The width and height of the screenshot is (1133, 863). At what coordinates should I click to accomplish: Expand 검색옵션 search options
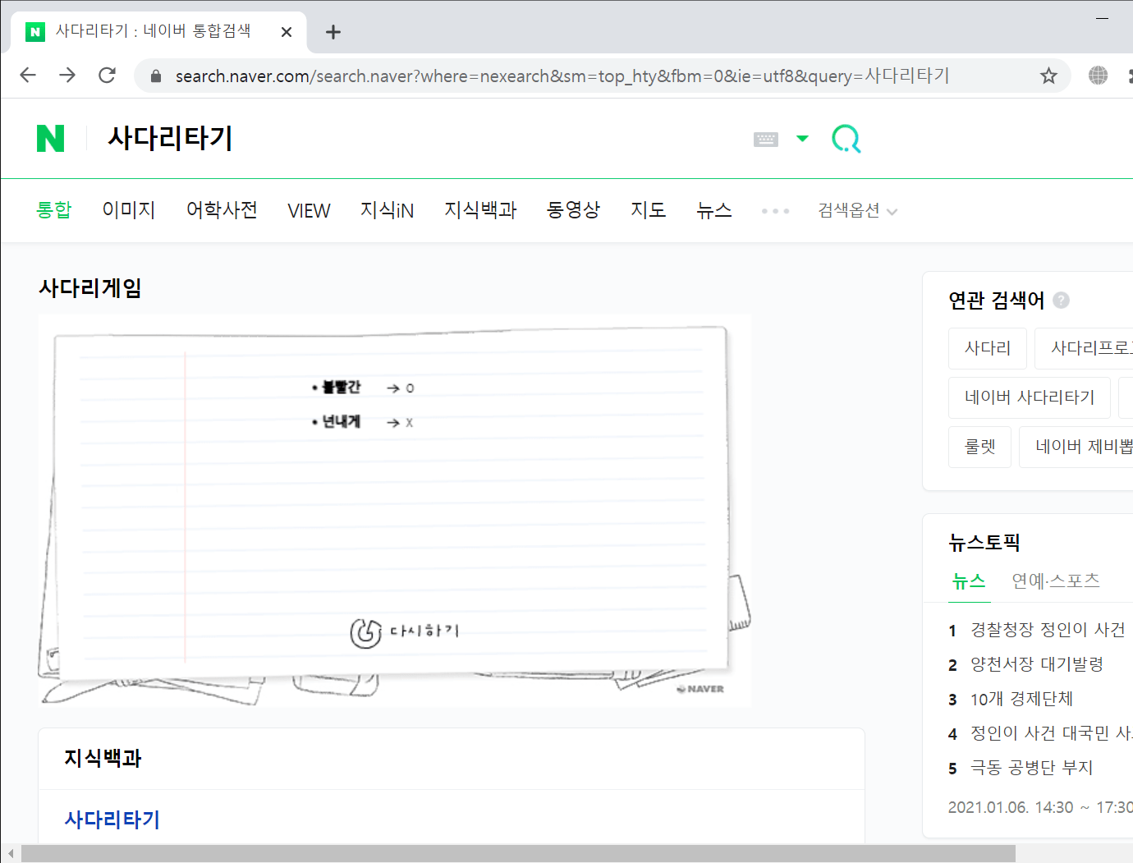(x=857, y=211)
